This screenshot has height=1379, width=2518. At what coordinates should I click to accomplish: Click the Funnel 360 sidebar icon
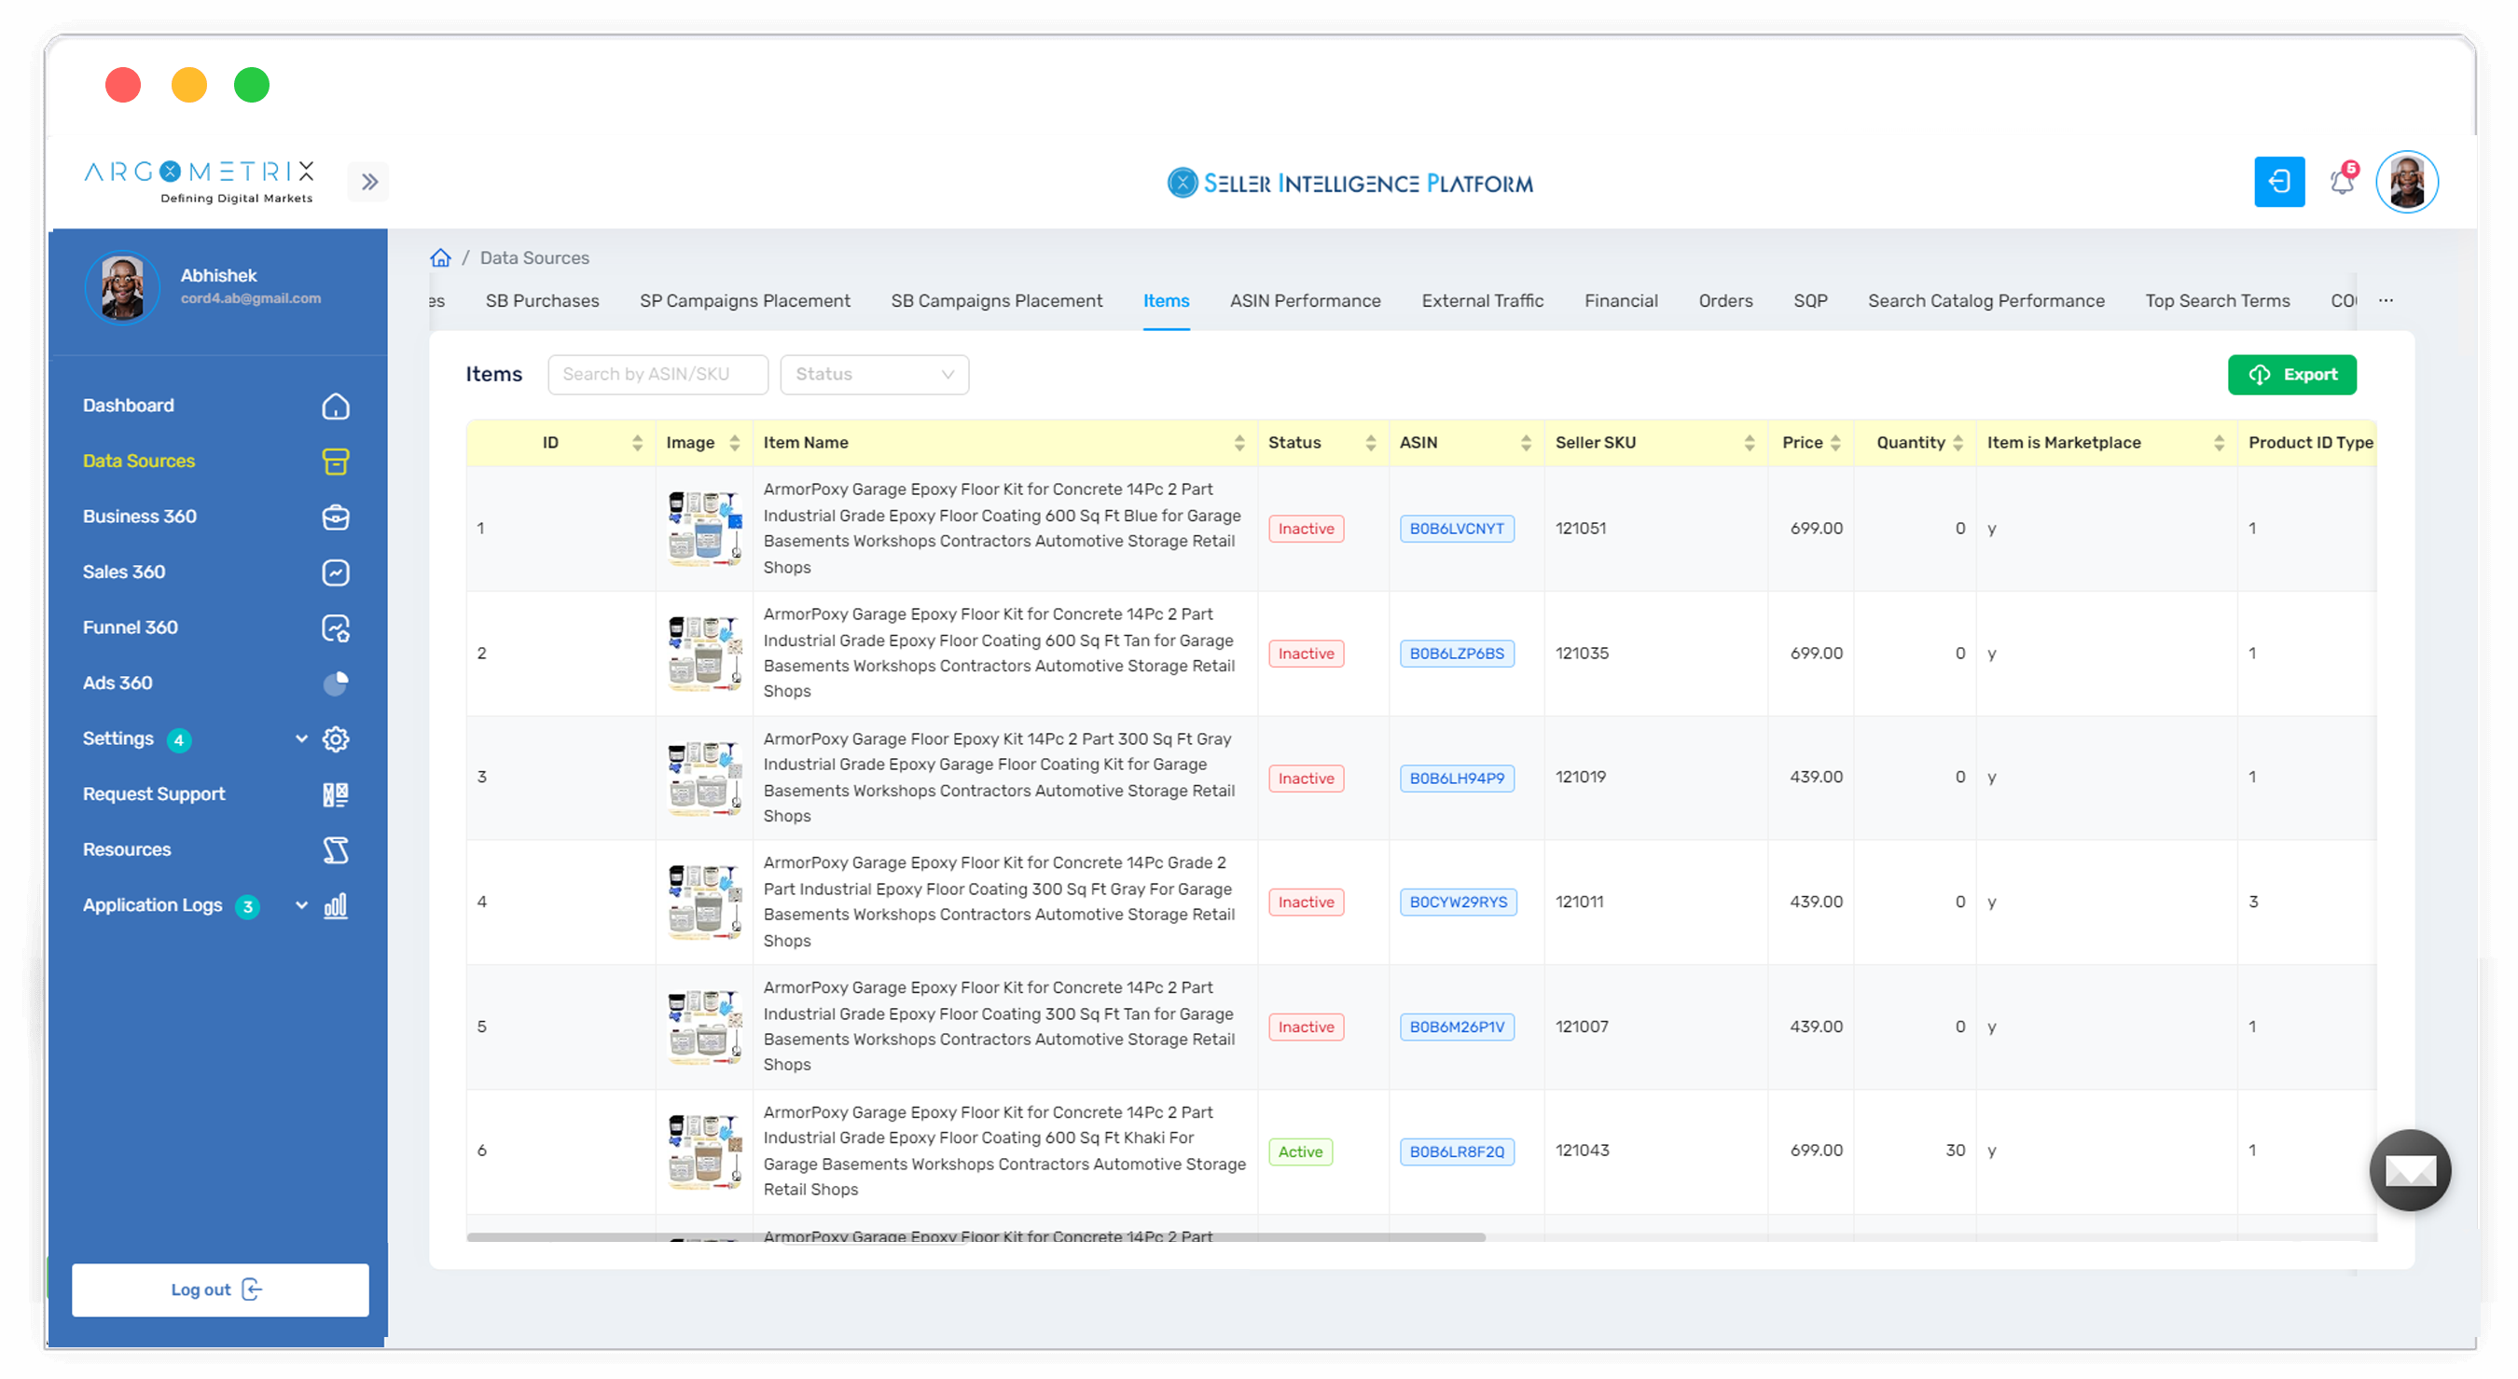(x=336, y=628)
